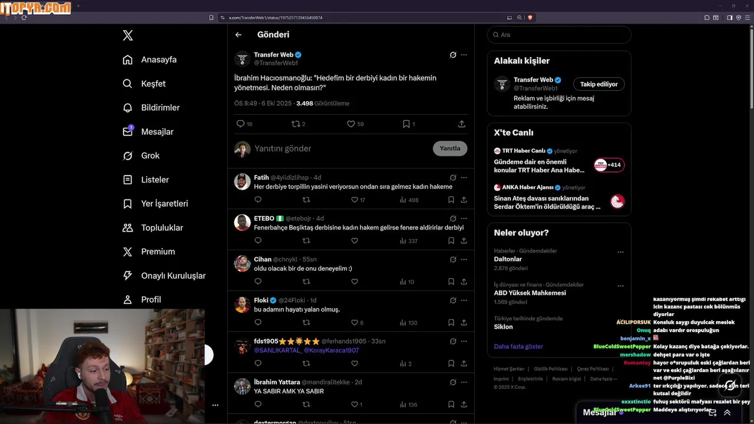Image resolution: width=754 pixels, height=424 pixels.
Task: Reload the page in browser toolbar
Action: point(24,18)
